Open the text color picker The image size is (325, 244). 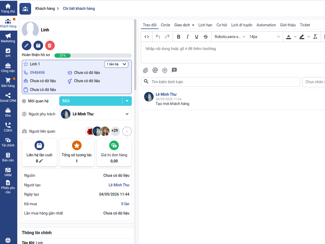291,37
